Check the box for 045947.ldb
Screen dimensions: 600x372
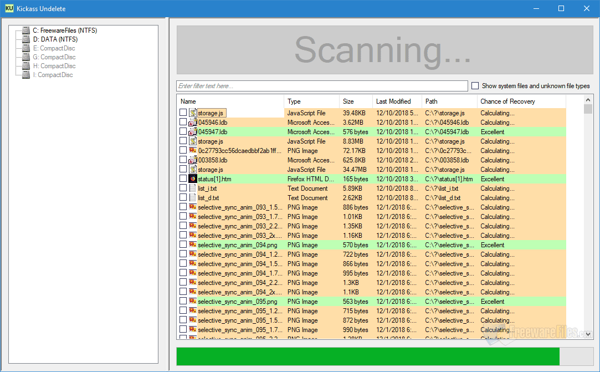pyautogui.click(x=183, y=132)
